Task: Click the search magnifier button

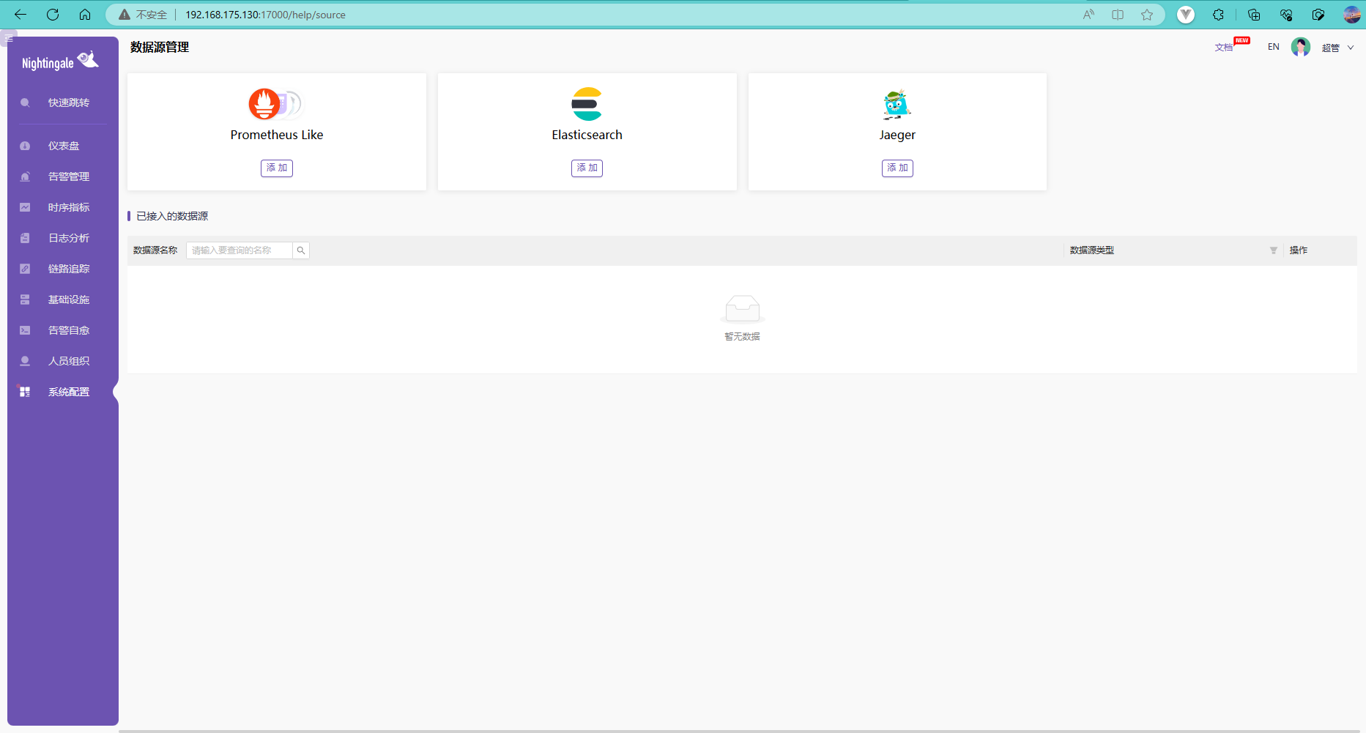Action: [301, 250]
